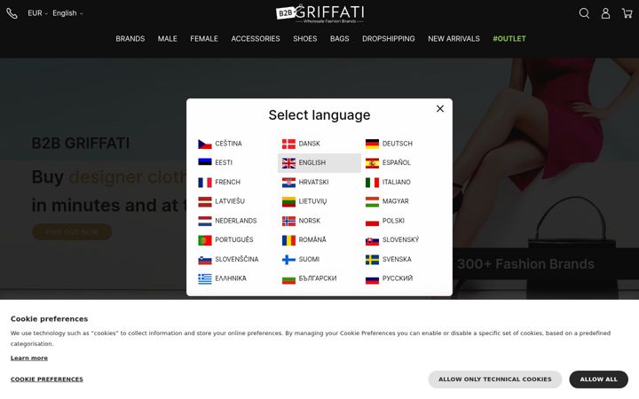Choose ITALIANO language text
639x399 pixels.
click(x=397, y=182)
